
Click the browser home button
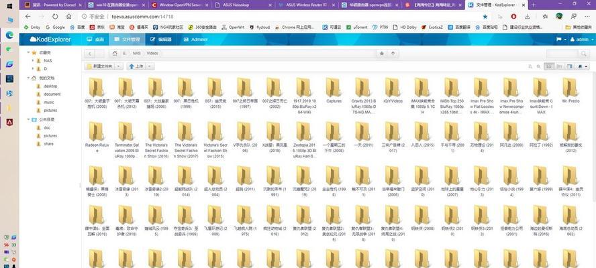coord(69,17)
